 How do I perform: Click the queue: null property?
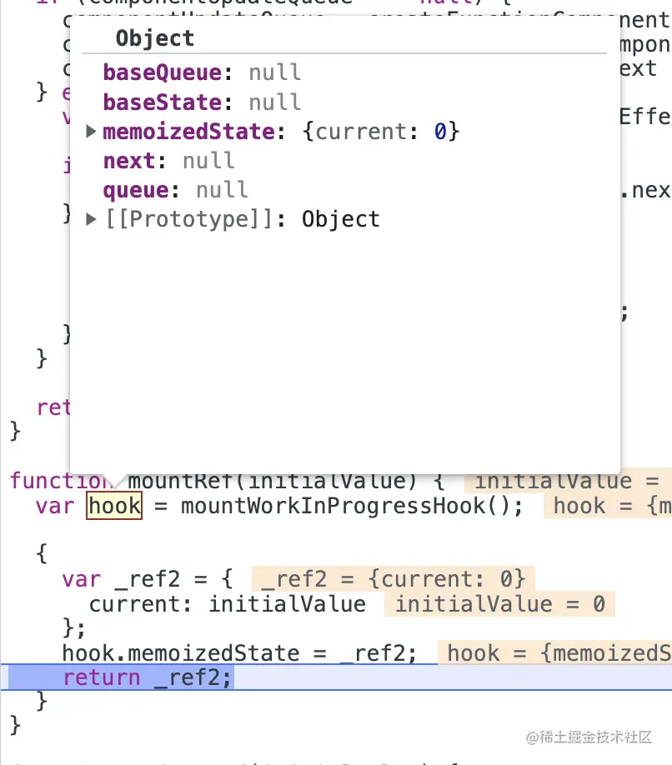[x=176, y=190]
